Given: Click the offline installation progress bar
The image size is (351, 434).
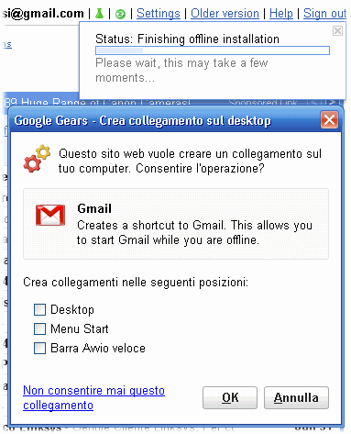Looking at the screenshot, I should [213, 50].
